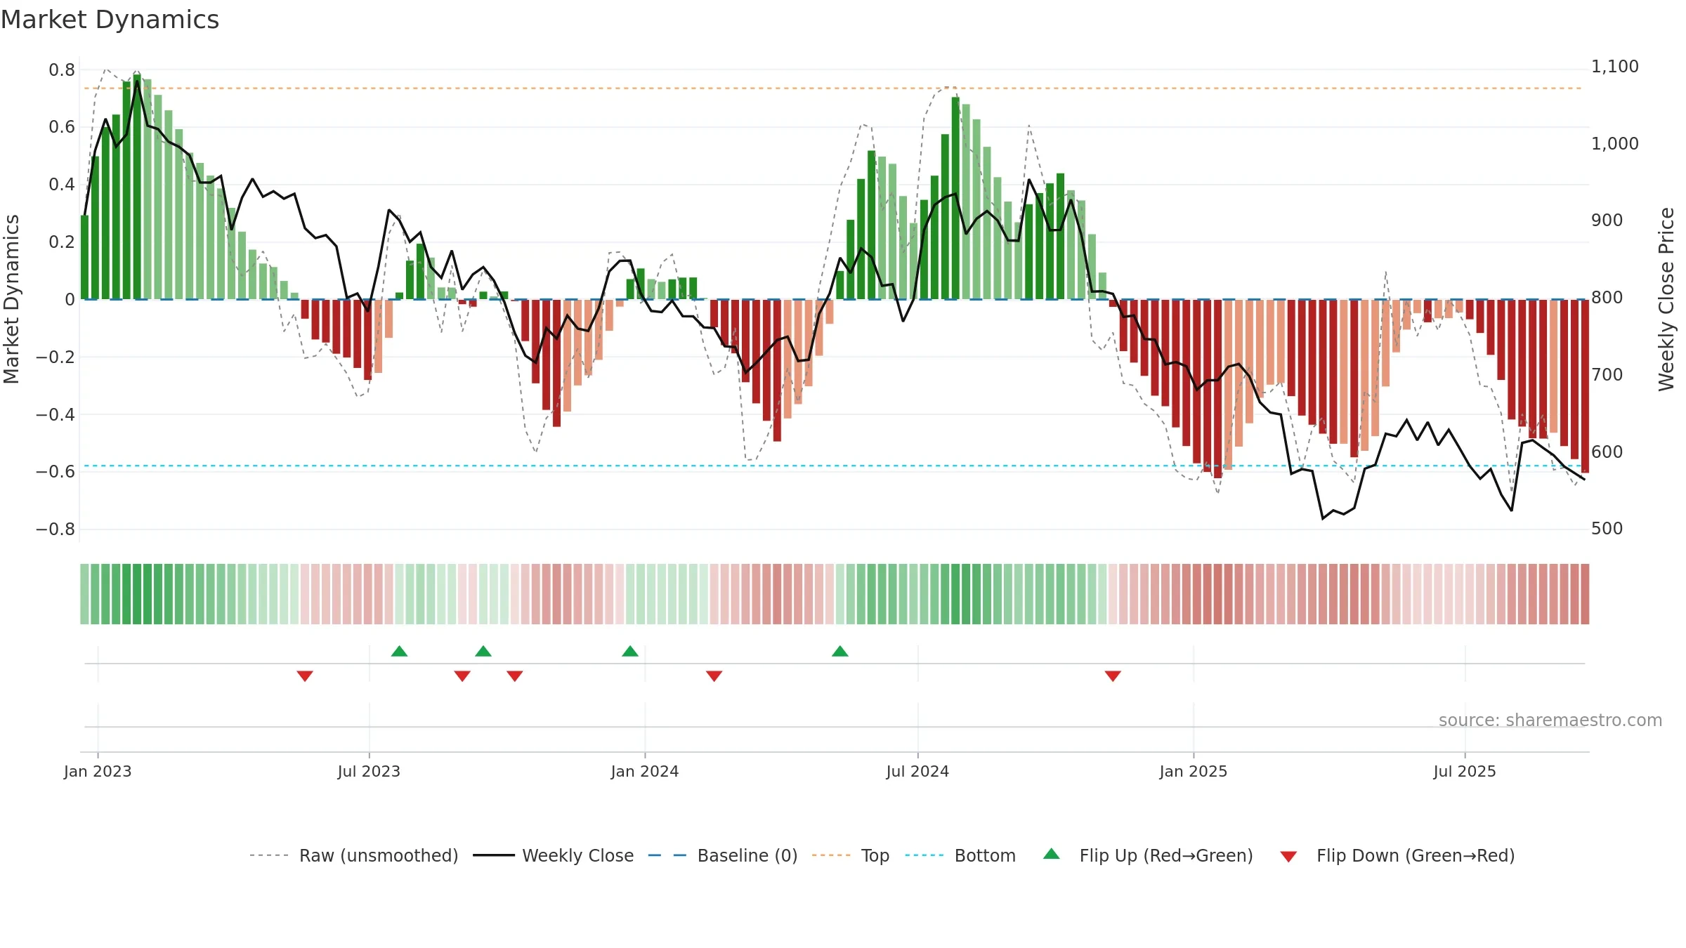Viewport: 1686px width, 948px height.
Task: Click the 0.2 left axis tick
Action: click(62, 242)
